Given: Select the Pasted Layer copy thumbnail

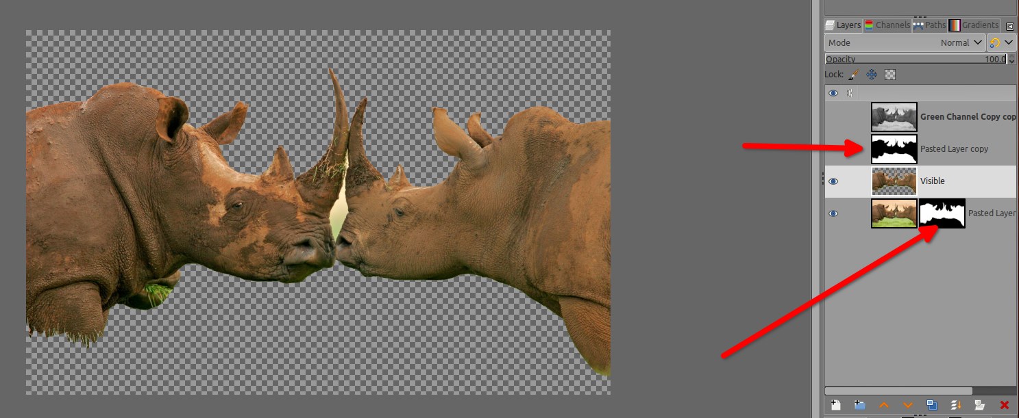Looking at the screenshot, I should click(894, 149).
